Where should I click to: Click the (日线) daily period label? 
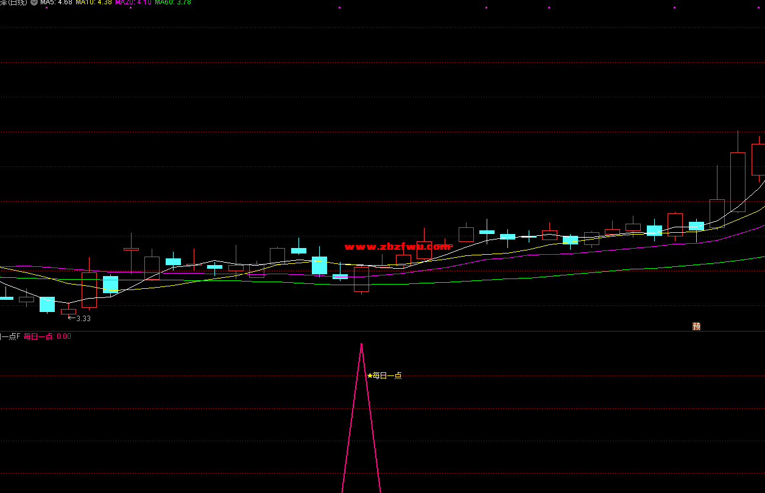[18, 2]
